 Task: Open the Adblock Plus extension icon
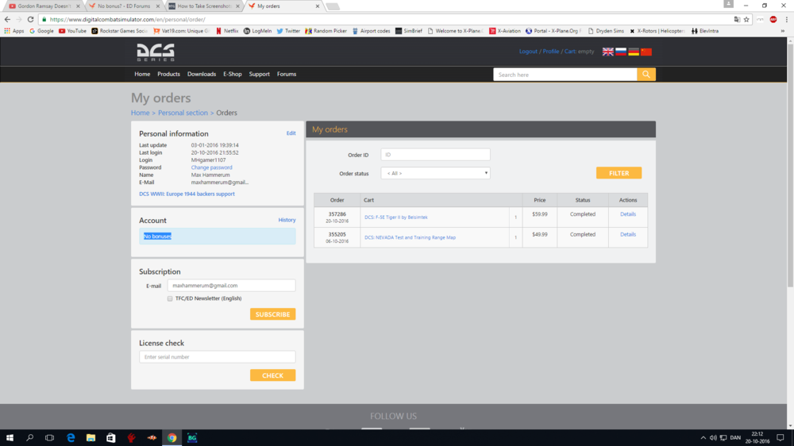[x=773, y=19]
